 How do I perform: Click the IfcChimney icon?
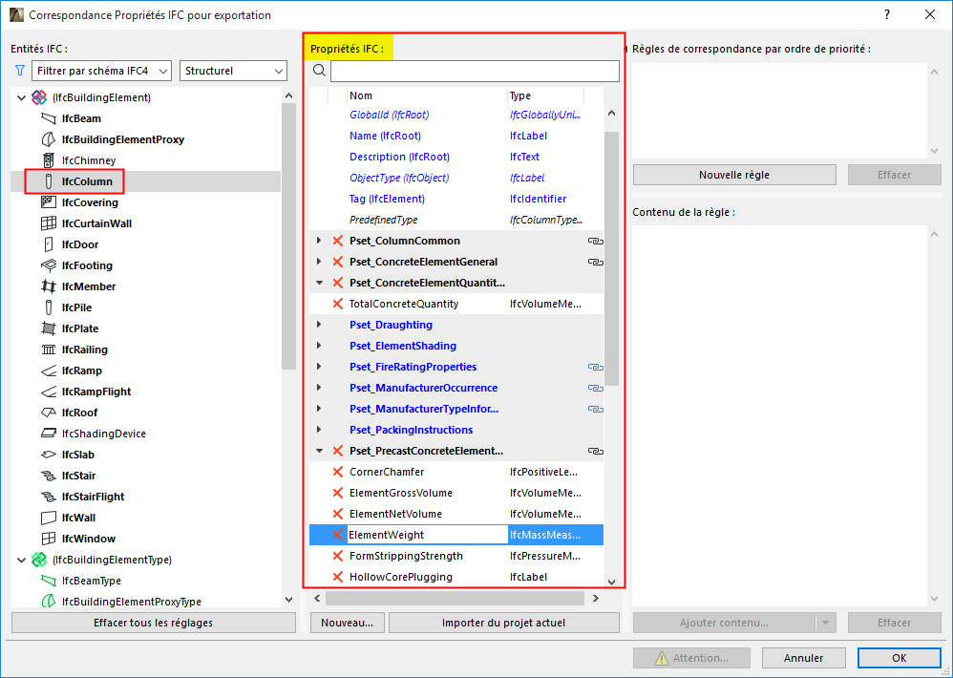click(x=49, y=160)
